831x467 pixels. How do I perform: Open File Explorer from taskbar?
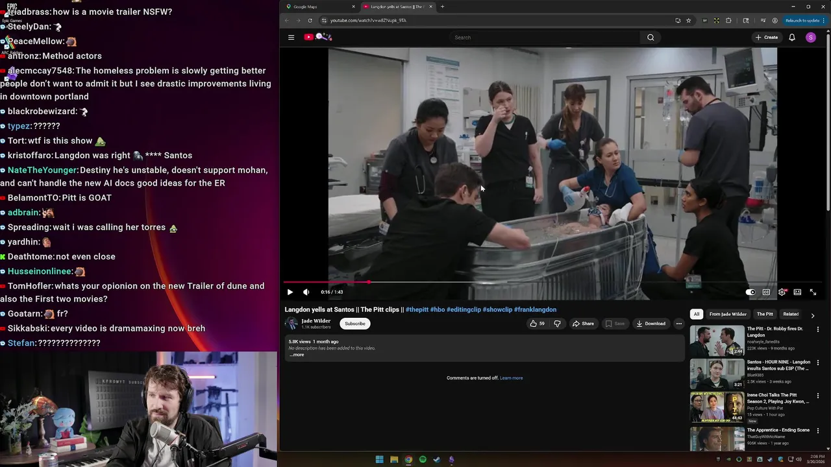point(394,460)
